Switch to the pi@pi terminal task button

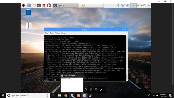point(65,5)
